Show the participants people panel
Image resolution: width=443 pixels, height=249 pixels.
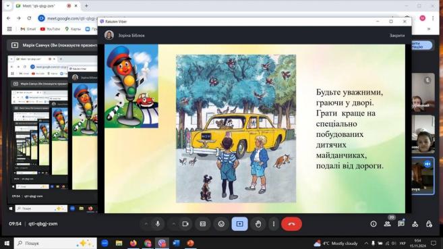point(387,224)
